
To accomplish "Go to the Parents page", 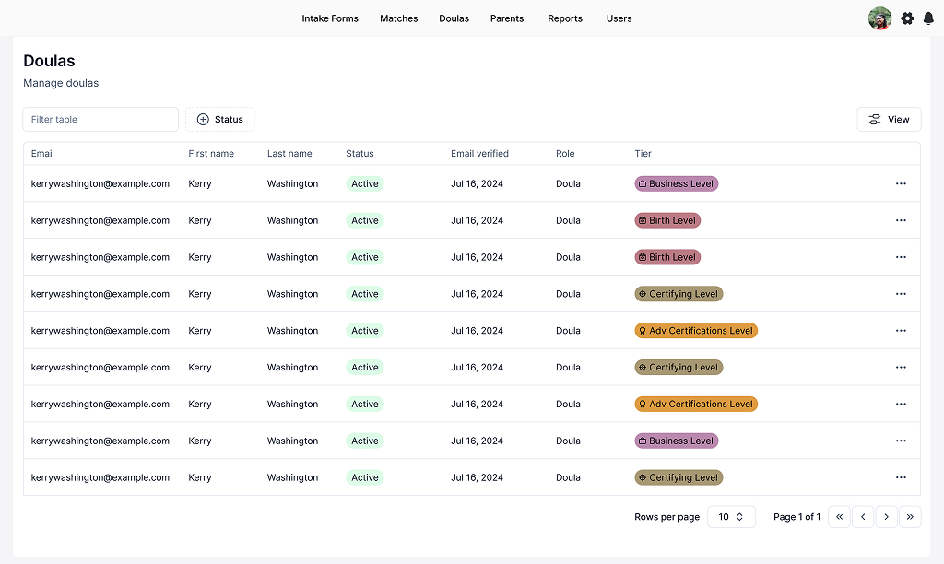I will coord(507,18).
